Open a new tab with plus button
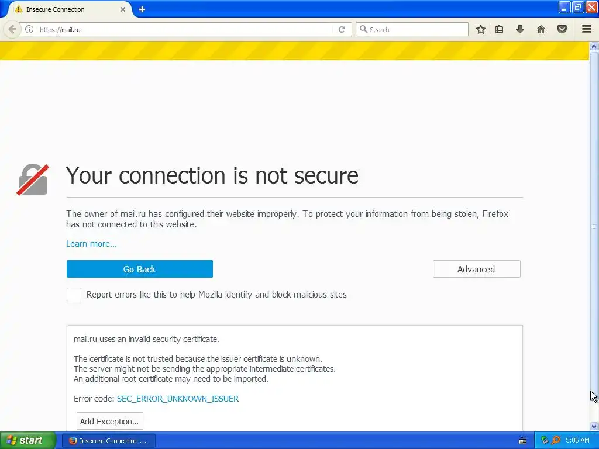599x449 pixels. point(142,9)
